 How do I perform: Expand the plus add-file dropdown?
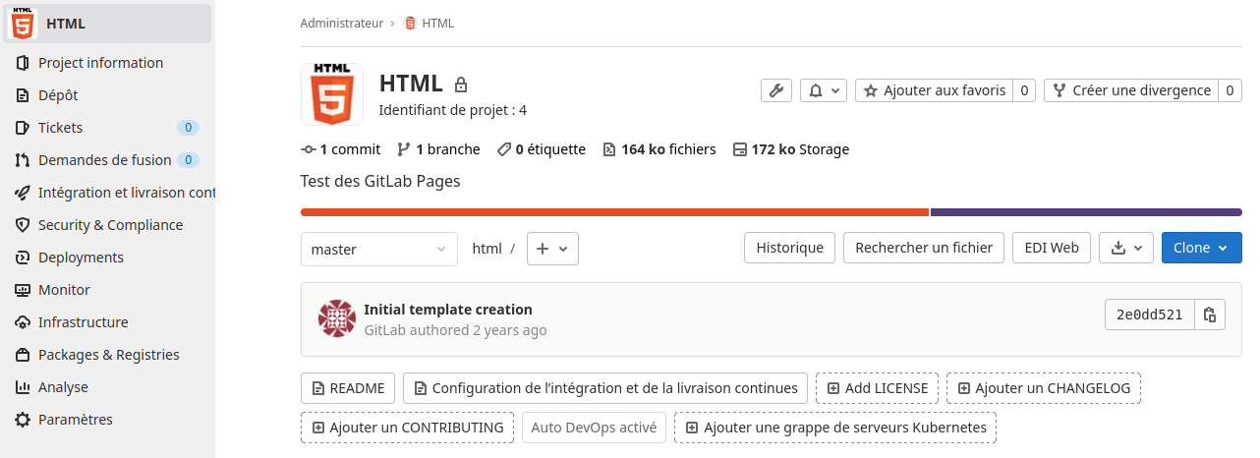(552, 249)
